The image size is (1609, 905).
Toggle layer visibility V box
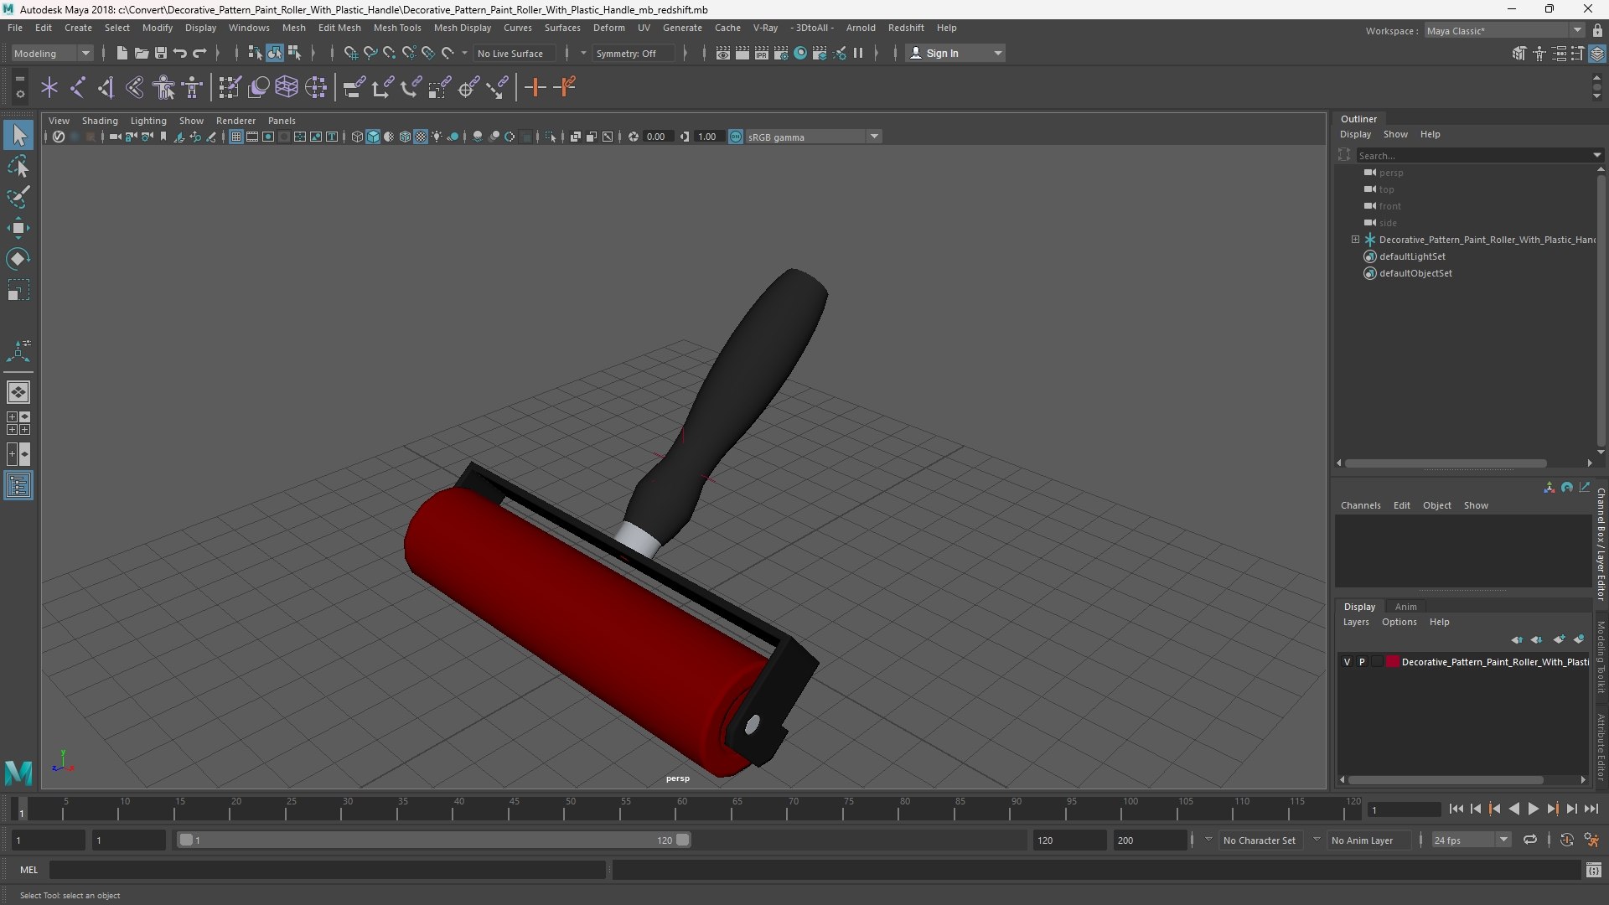click(1348, 662)
